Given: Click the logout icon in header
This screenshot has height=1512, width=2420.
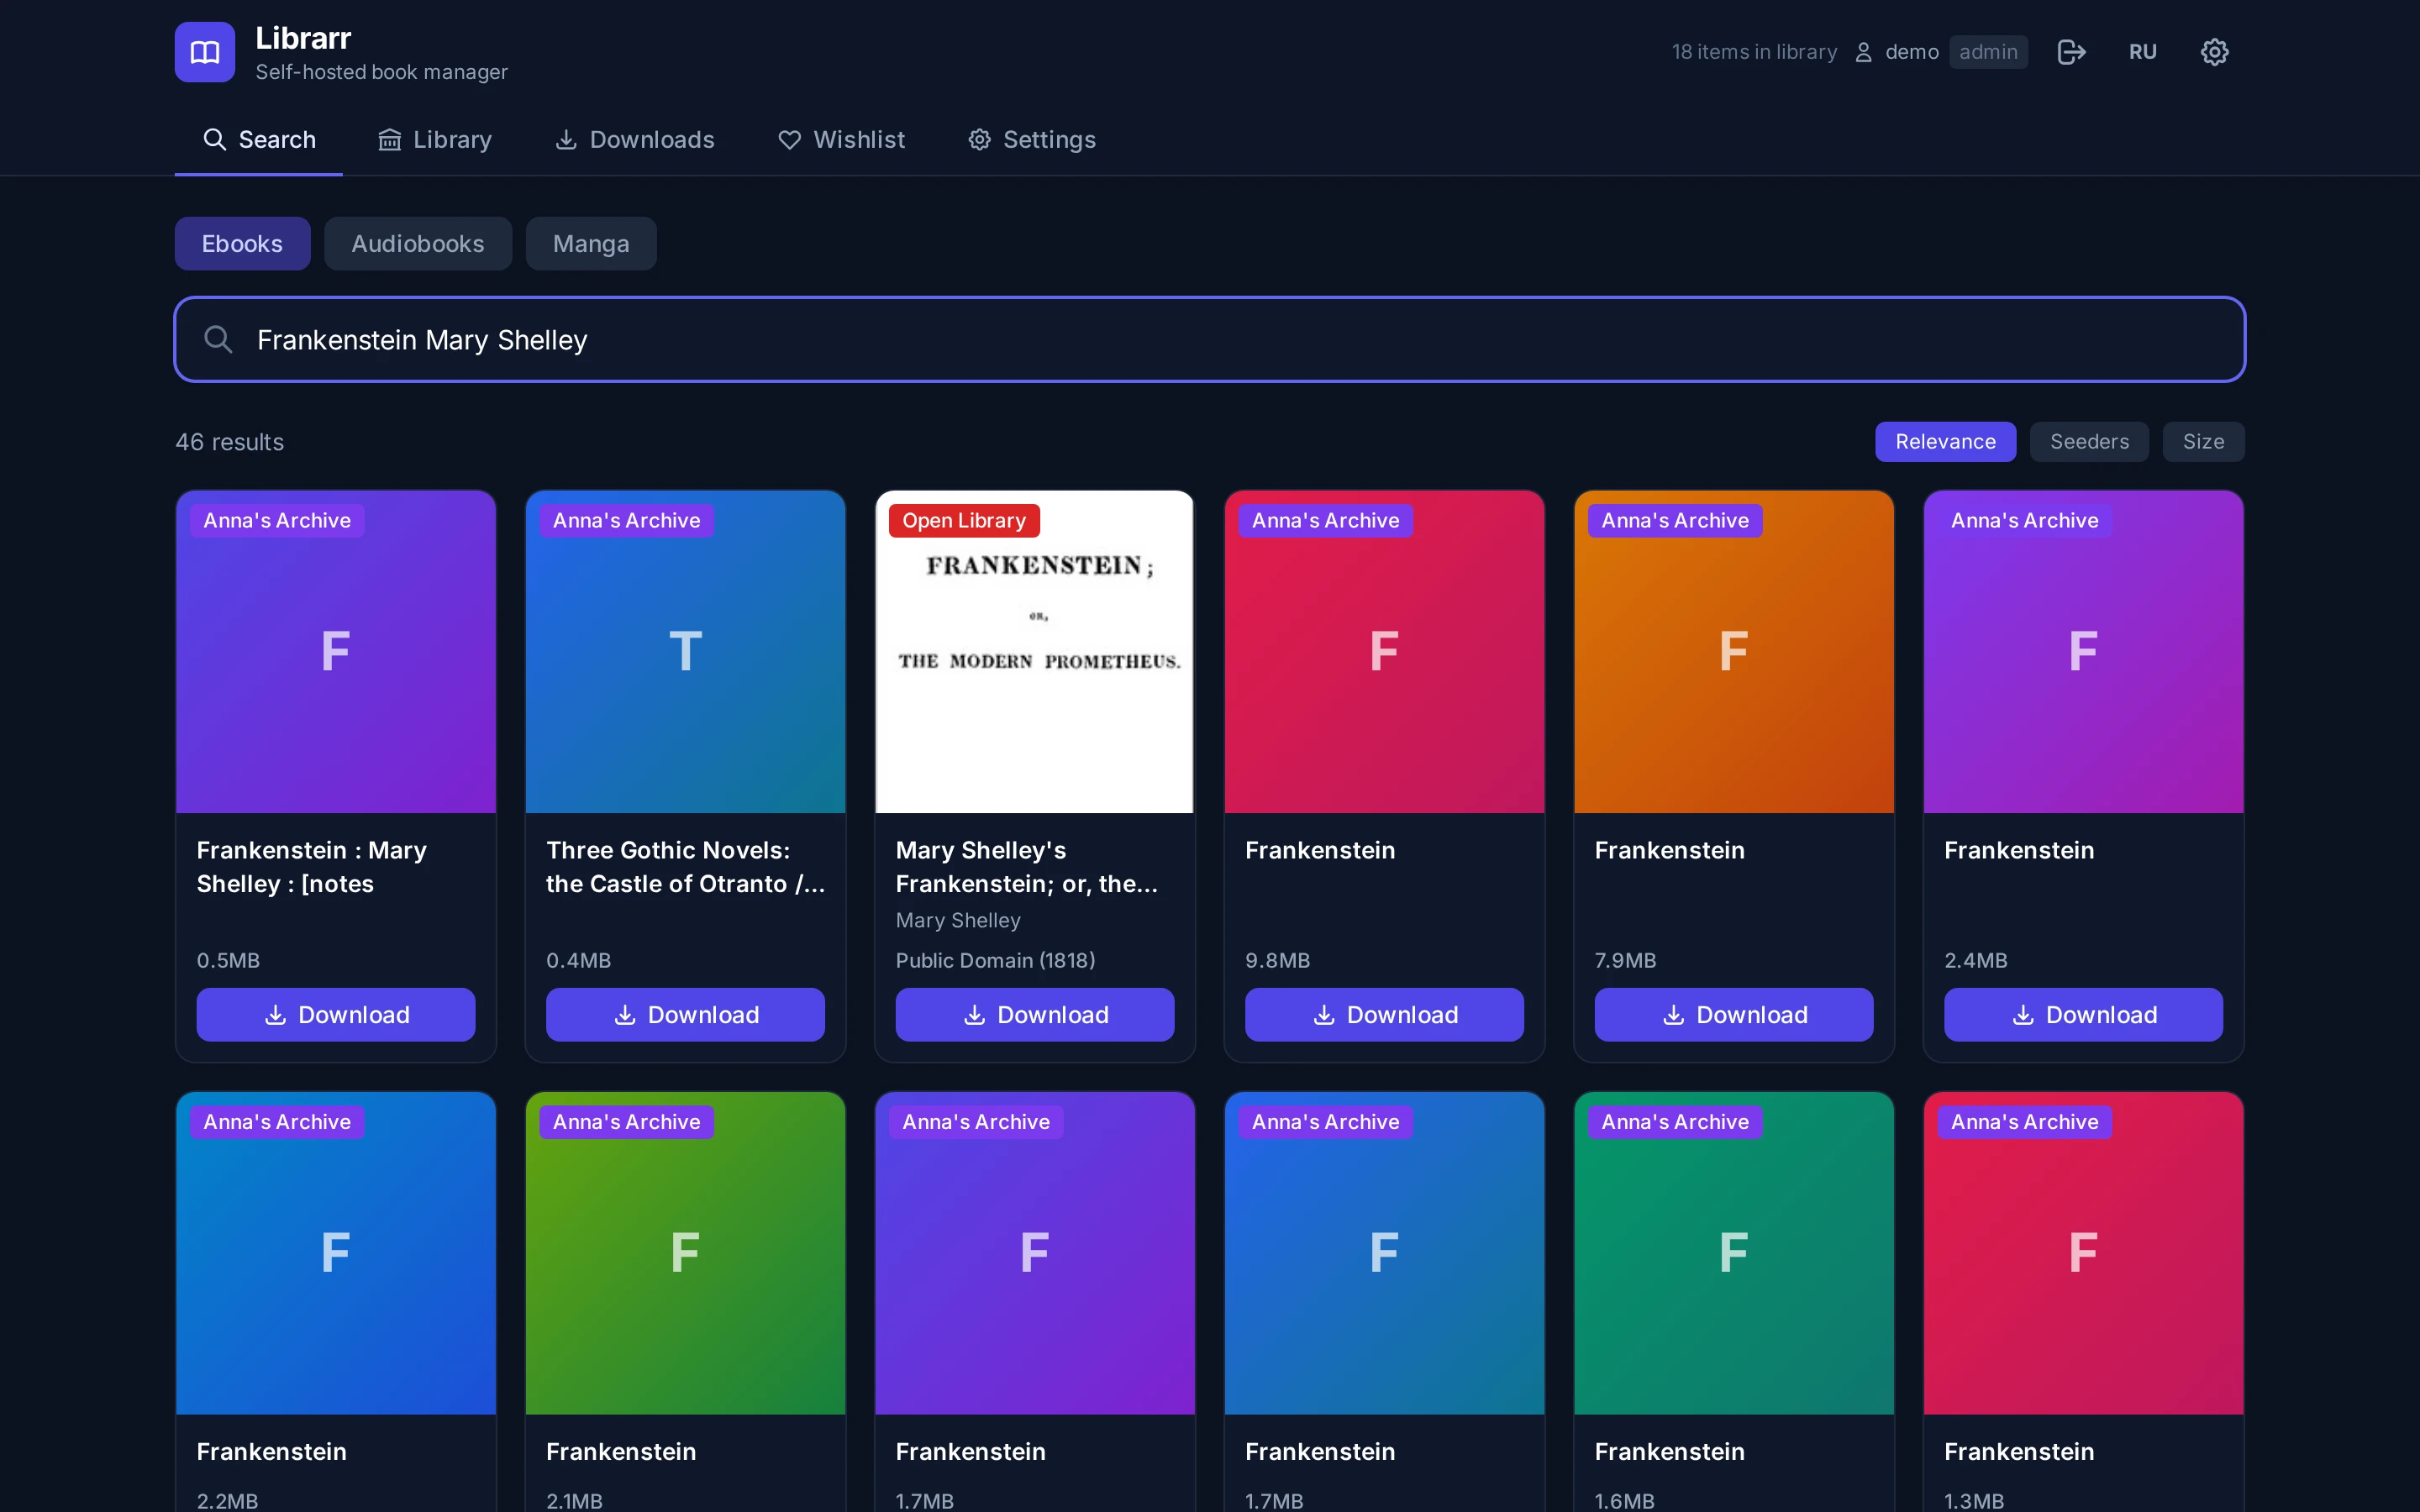Looking at the screenshot, I should (x=2071, y=52).
